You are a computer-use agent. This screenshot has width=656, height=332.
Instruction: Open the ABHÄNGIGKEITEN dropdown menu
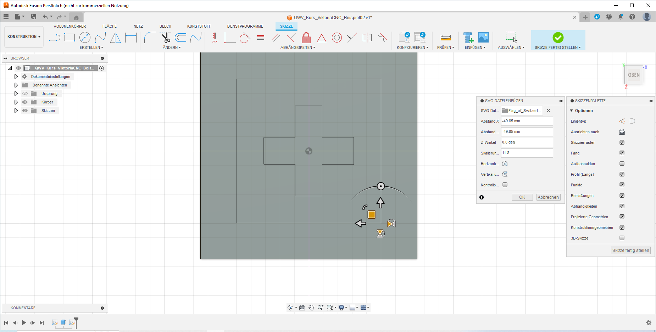[298, 47]
